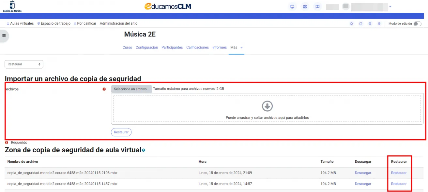The width and height of the screenshot is (428, 192).
Task: Open the preferences gear icon
Action: tap(379, 23)
